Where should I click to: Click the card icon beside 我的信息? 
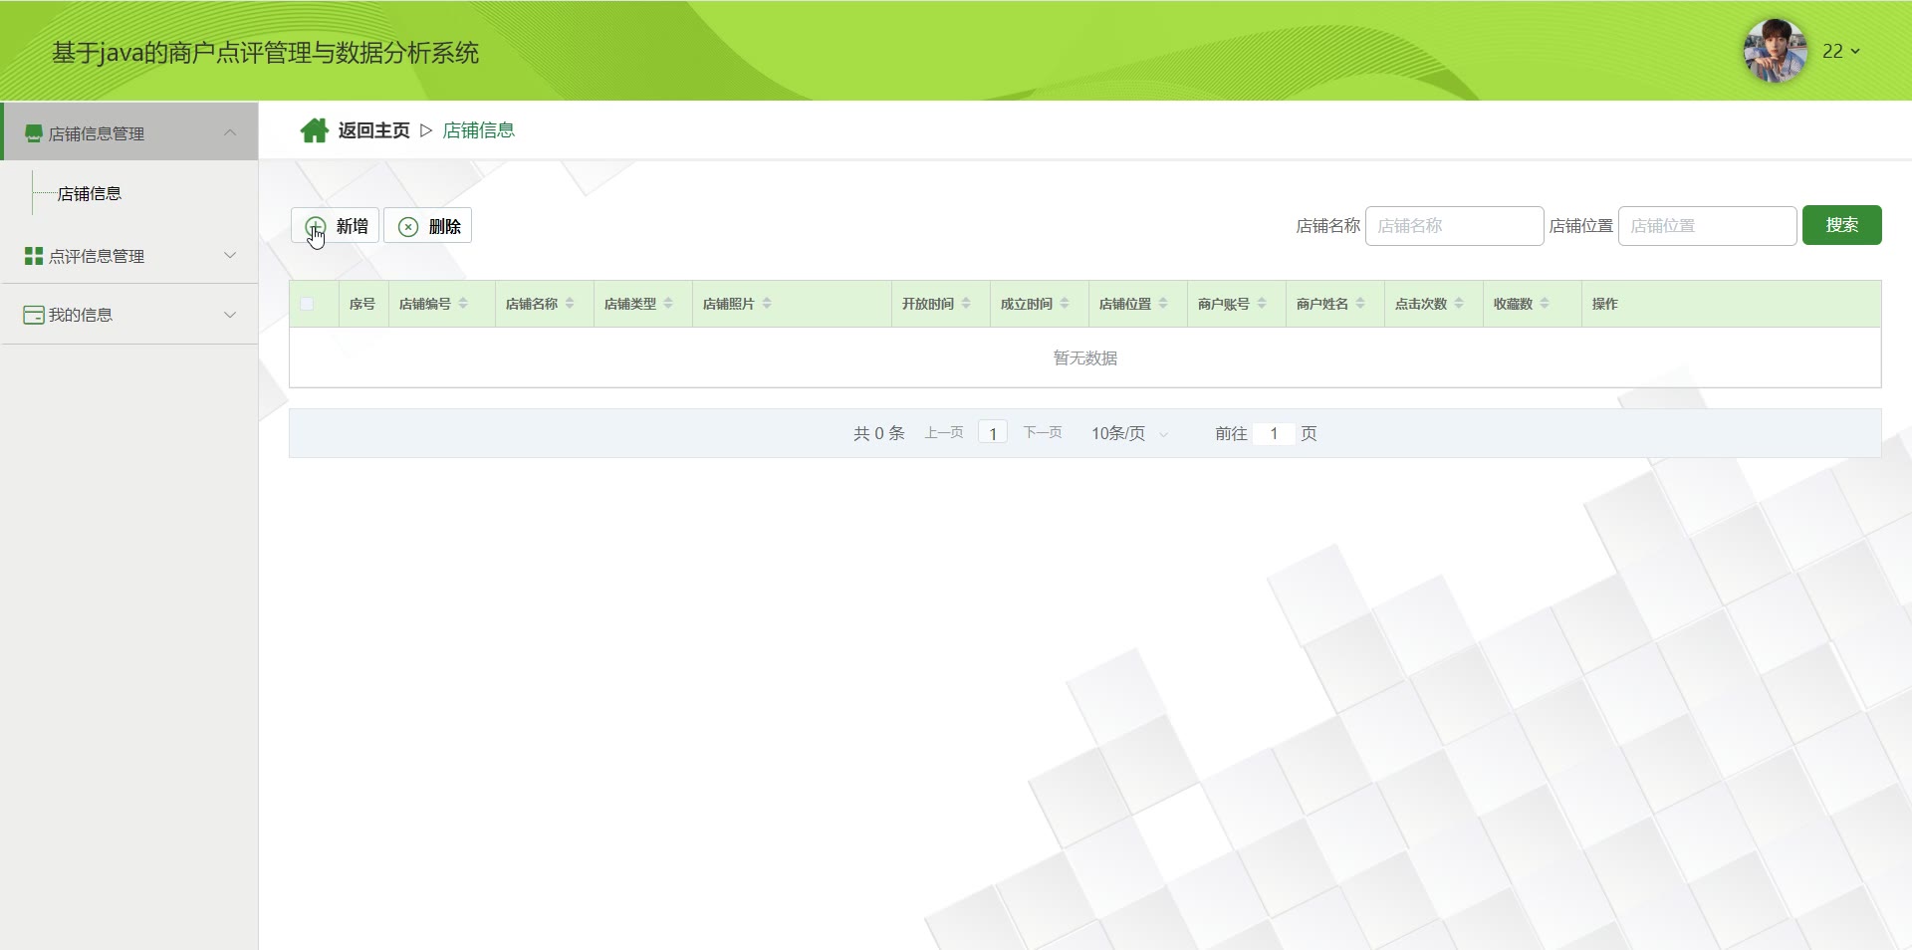pyautogui.click(x=34, y=315)
